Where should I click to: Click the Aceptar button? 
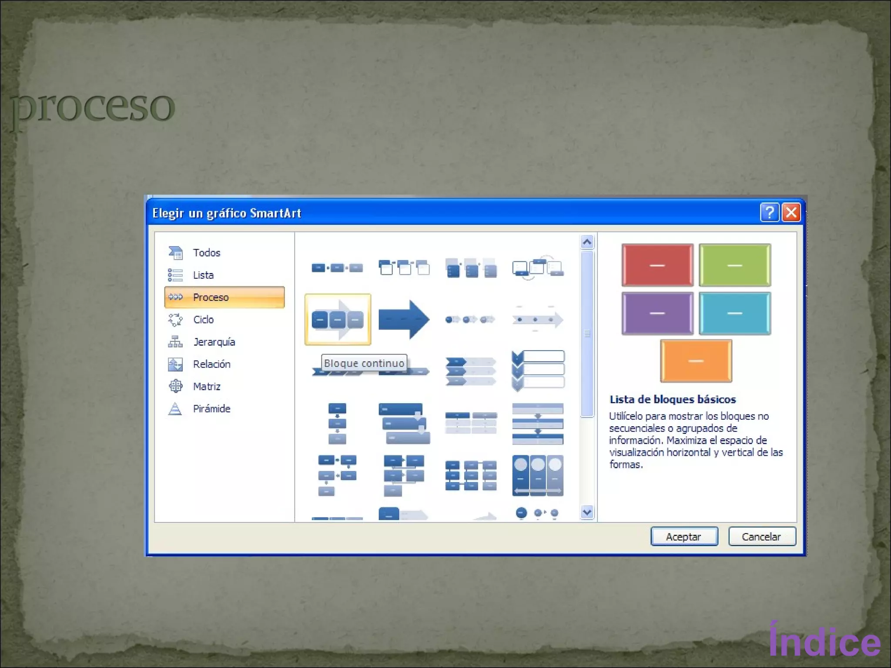click(684, 537)
